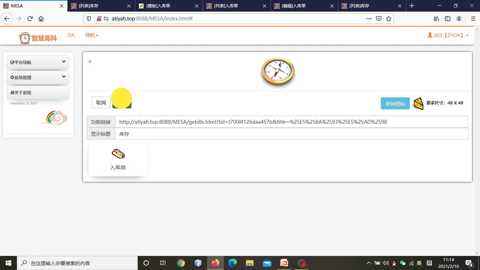Image resolution: width=480 pixels, height=270 pixels.
Task: Switch to [模板]入库单 tab
Action: click(169, 6)
